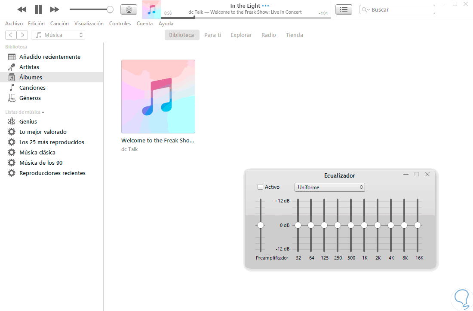The width and height of the screenshot is (473, 311).
Task: Click the 64 Hz band slider knob
Action: click(311, 225)
